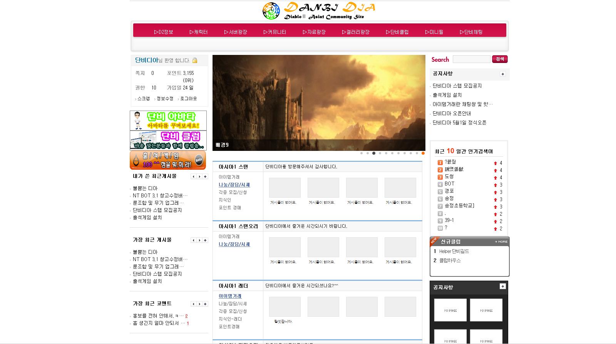The width and height of the screenshot is (616, 344).
Task: Expand 공지사항 list with plus button
Action: coord(502,74)
